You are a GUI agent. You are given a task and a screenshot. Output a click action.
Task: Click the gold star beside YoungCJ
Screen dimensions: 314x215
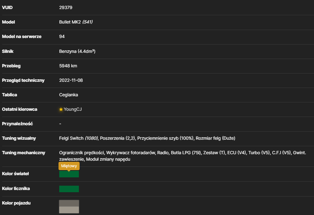click(x=61, y=109)
